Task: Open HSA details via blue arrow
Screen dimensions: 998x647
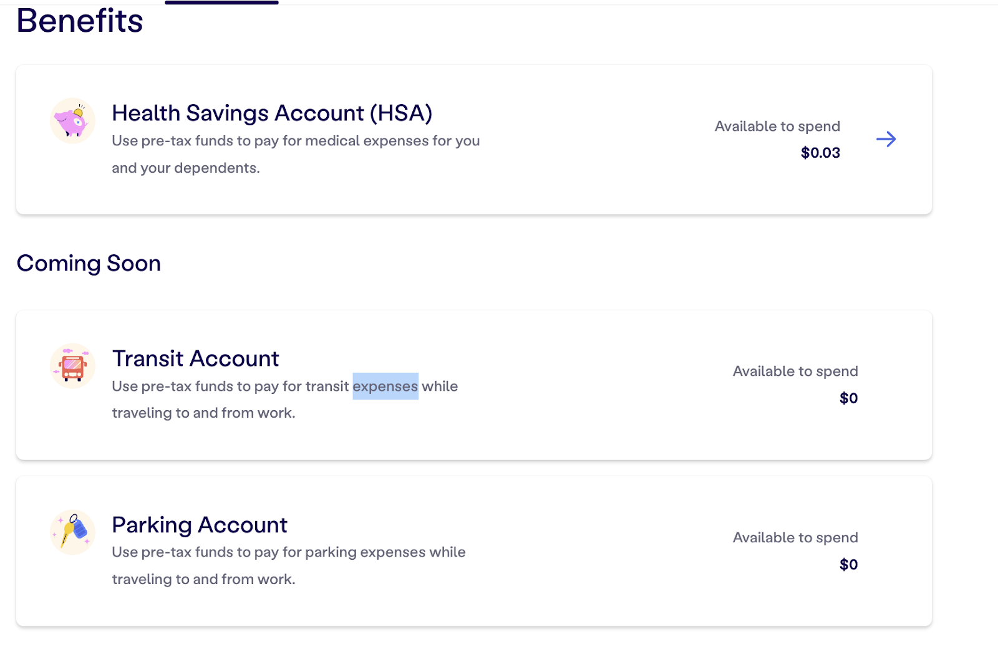Action: [886, 139]
